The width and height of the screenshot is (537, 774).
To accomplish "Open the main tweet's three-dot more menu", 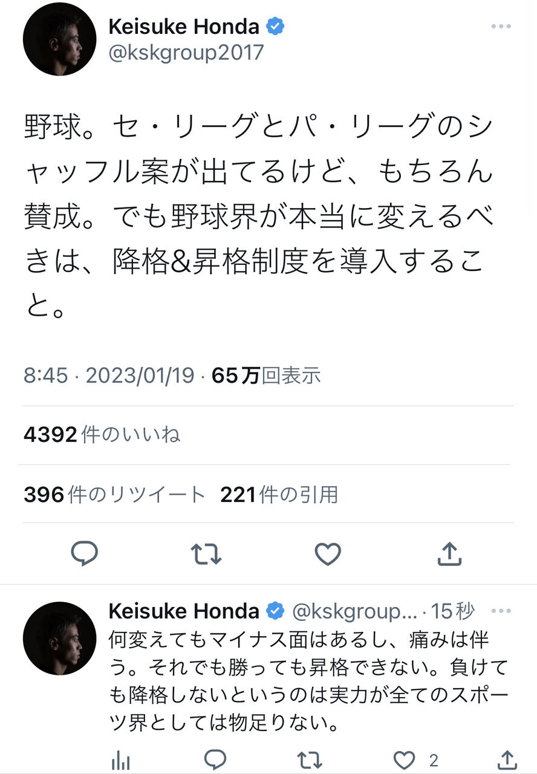I will (501, 27).
